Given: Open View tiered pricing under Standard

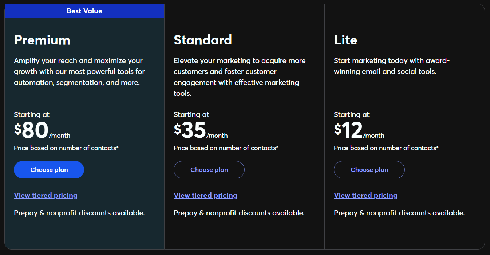Looking at the screenshot, I should (x=205, y=195).
